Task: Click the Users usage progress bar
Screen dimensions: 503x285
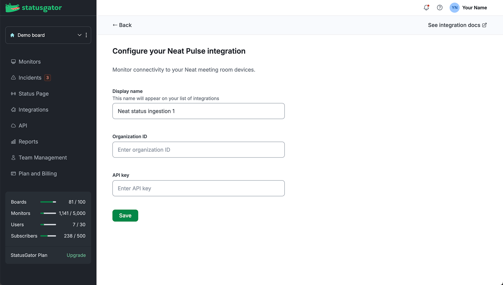Action: [x=48, y=225]
